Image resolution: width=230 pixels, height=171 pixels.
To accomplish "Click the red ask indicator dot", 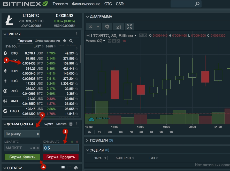I will [77, 142].
